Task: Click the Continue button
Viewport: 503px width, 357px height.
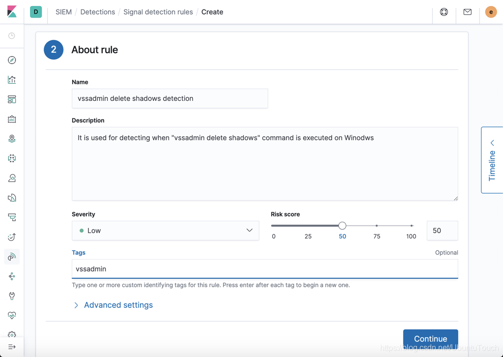Action: coord(430,339)
